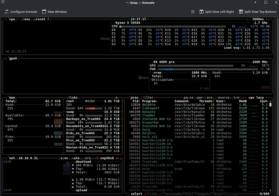Open the Konsole hamburger menu
The height and width of the screenshot is (196, 279).
(x=193, y=12)
